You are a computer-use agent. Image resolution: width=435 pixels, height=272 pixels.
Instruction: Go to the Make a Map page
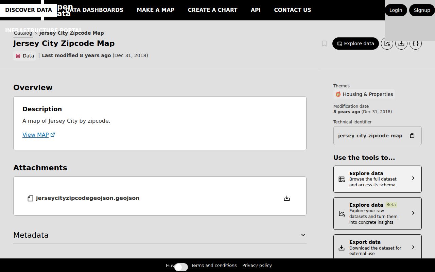click(156, 10)
